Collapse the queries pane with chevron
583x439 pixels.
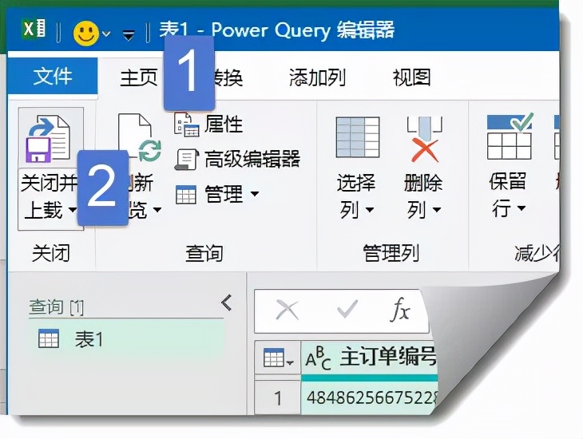point(227,303)
